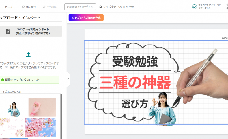
Task: Click the PPTX file icon
Action: tap(8, 31)
